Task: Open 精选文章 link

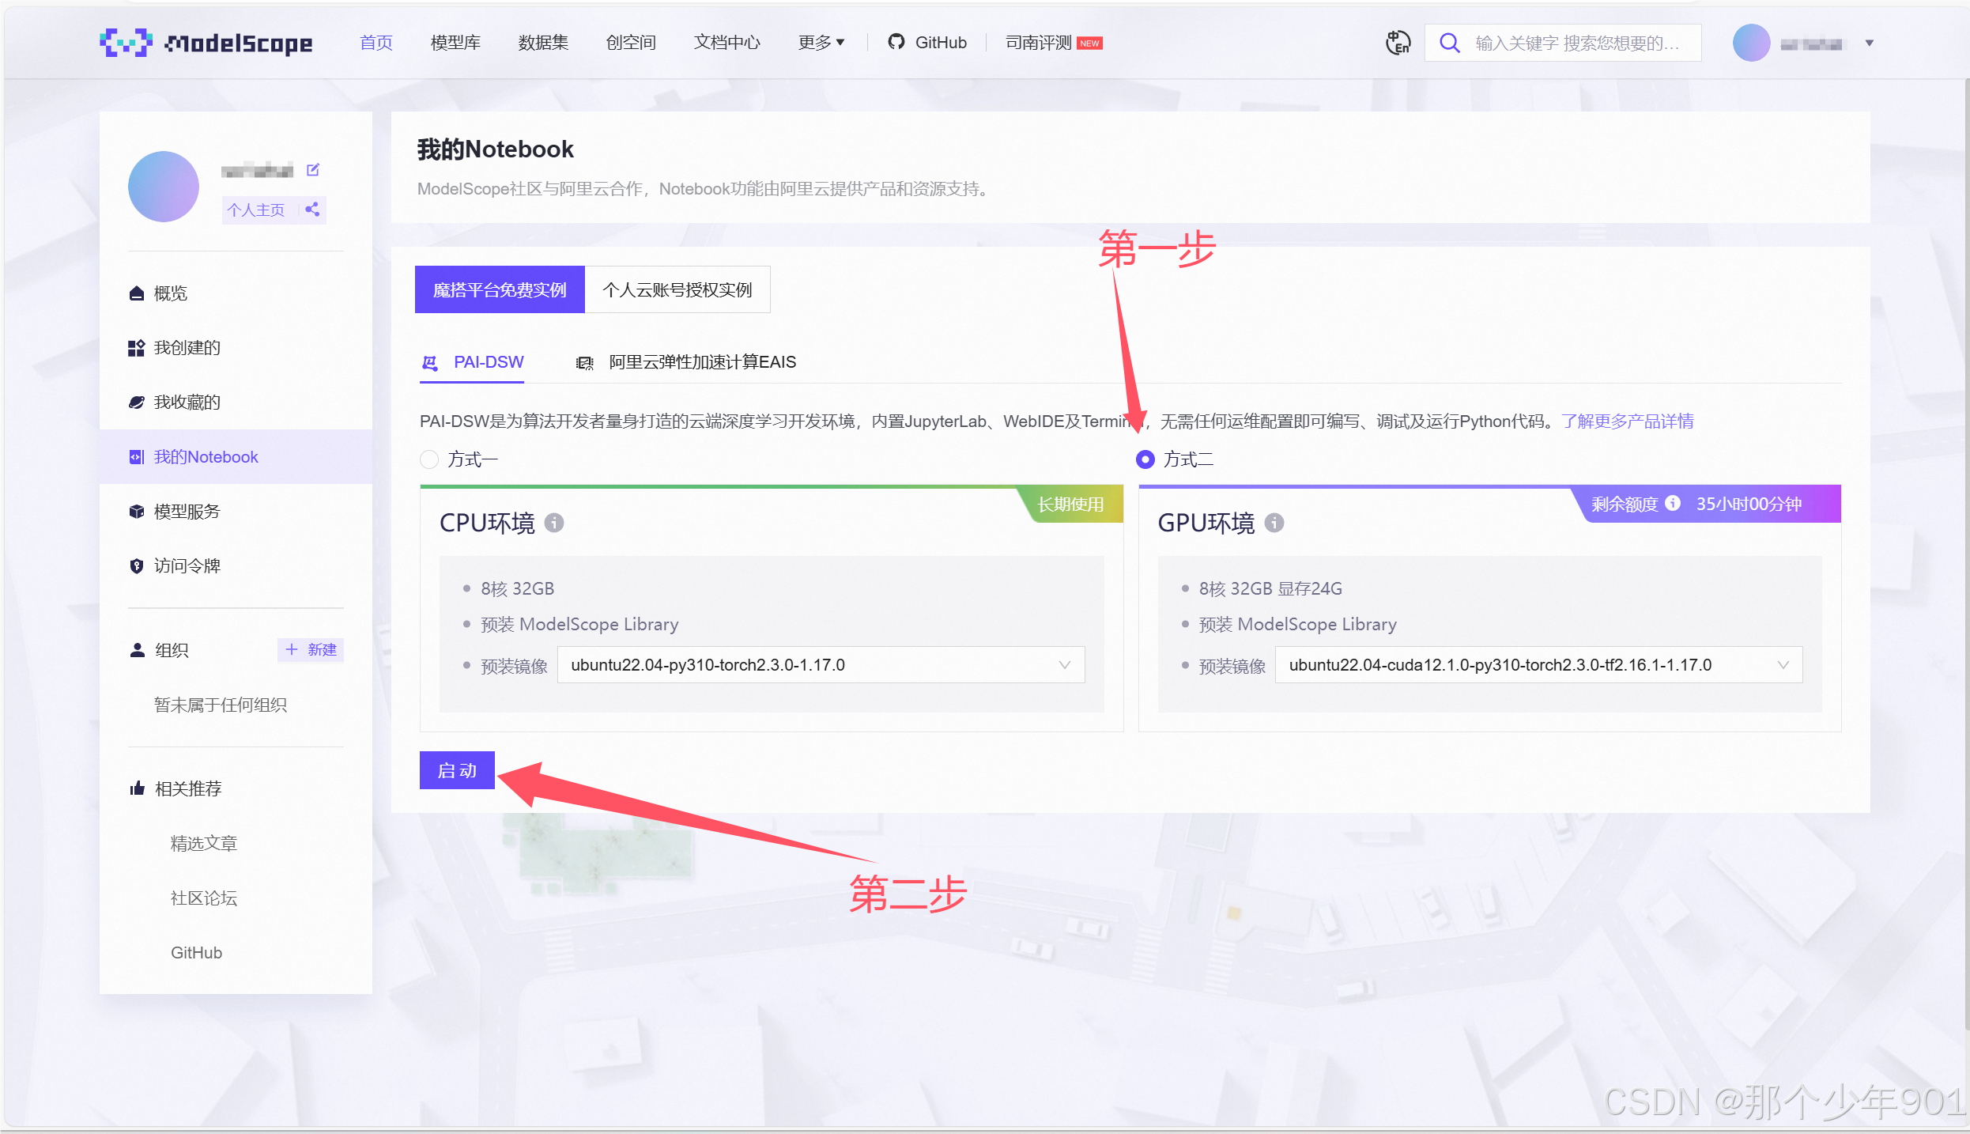Action: pos(204,844)
